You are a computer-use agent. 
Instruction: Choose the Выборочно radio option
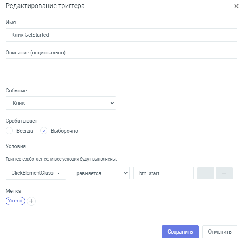click(44, 131)
